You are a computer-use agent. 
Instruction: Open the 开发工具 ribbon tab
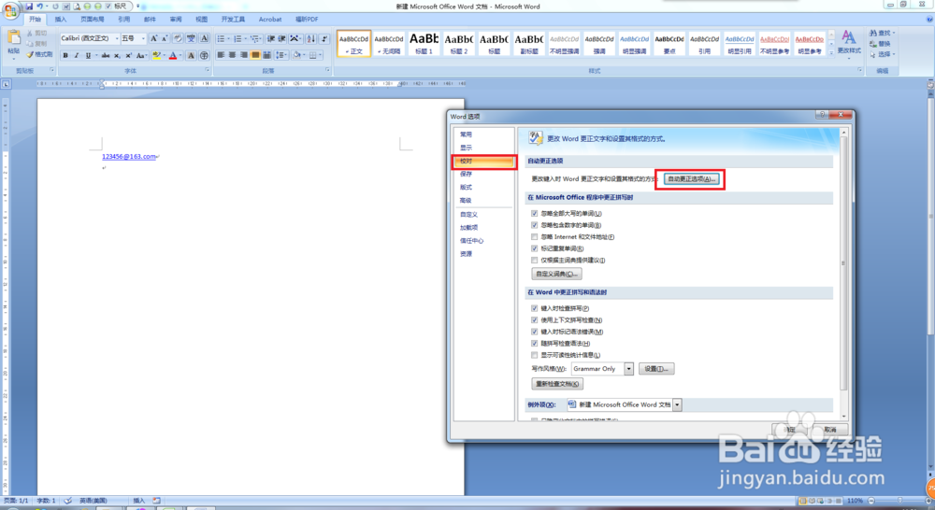pos(233,19)
